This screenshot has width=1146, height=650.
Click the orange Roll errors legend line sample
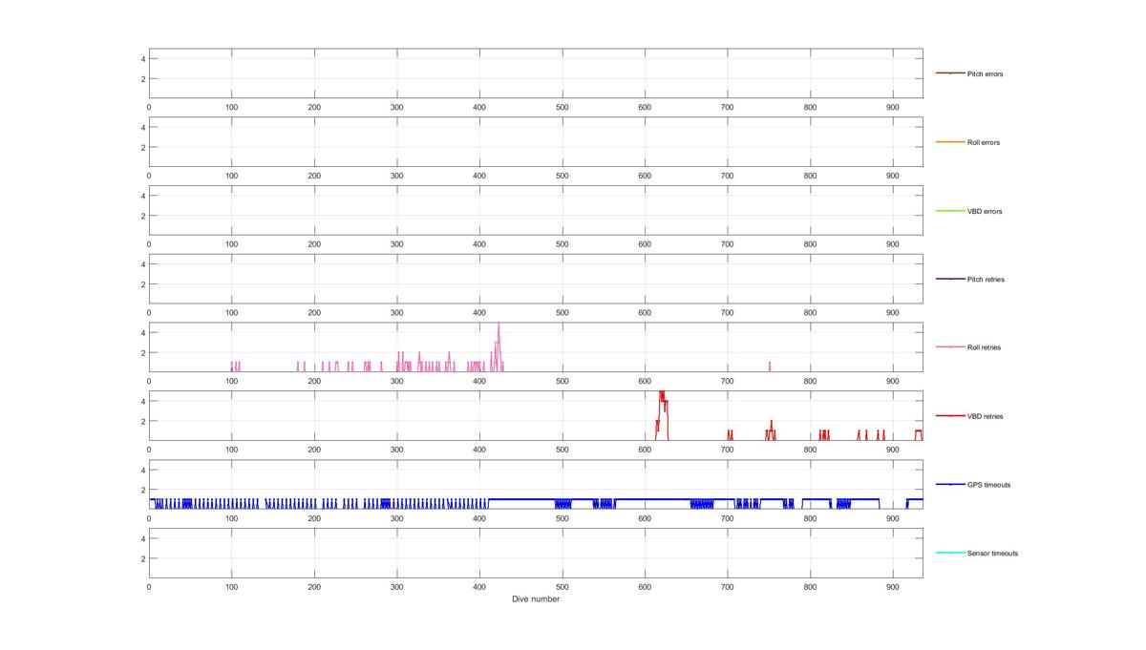click(x=950, y=142)
